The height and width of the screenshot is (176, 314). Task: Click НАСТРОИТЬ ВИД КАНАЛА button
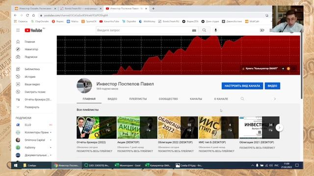[x=242, y=86]
